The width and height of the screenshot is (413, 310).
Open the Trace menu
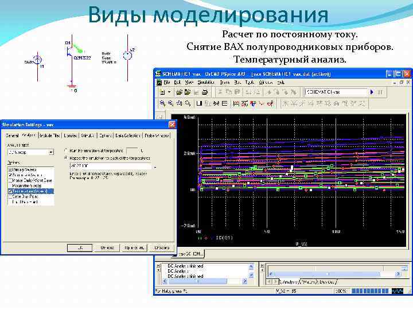(225, 83)
